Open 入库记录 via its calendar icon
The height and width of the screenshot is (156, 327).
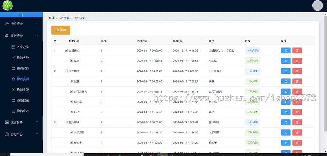pyautogui.click(x=13, y=47)
